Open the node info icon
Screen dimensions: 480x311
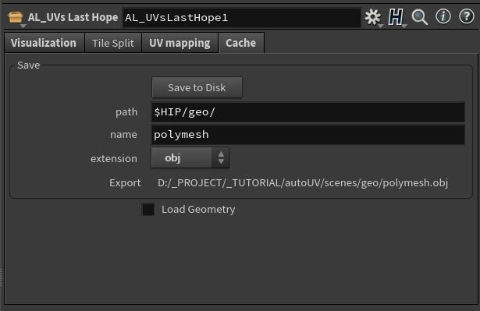(443, 16)
